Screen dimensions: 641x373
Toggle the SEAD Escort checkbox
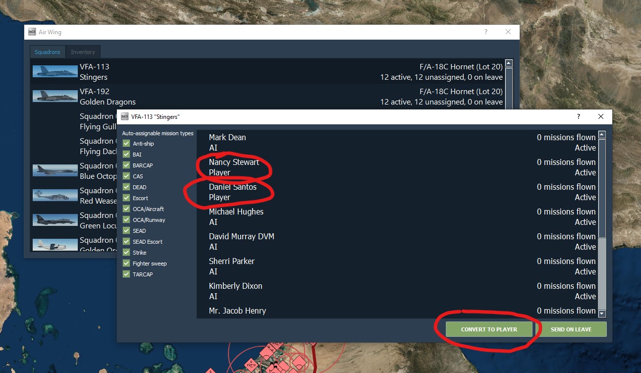pyautogui.click(x=126, y=242)
